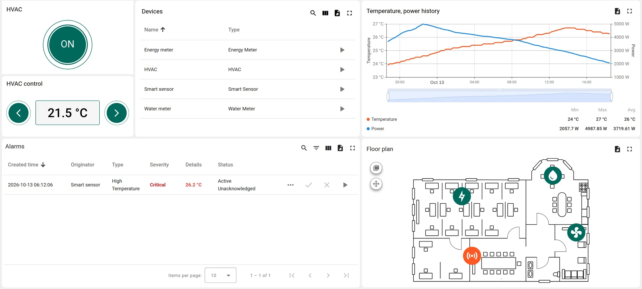Image resolution: width=642 pixels, height=289 pixels.
Task: Toggle the HVAC ON power button
Action: pos(68,44)
